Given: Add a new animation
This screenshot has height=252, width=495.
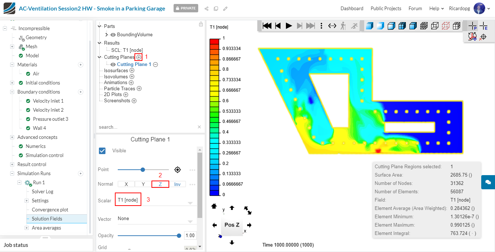Looking at the screenshot, I should [x=131, y=83].
